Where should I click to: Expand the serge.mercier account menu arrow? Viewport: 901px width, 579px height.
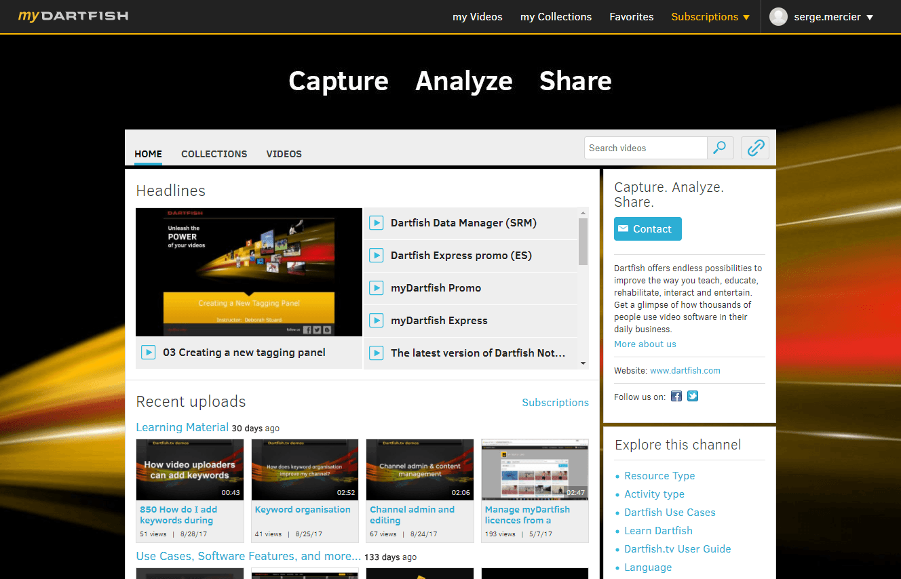(x=870, y=18)
